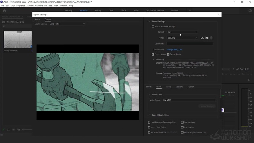Collapse the Export Settings section
The height and width of the screenshot is (143, 254).
tap(150, 22)
